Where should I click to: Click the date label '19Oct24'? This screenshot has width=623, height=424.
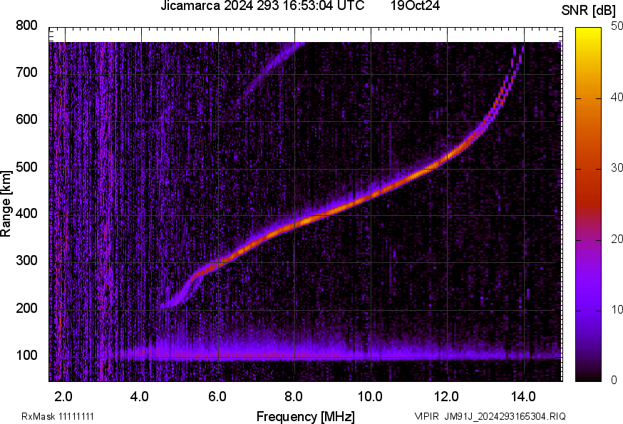[415, 6]
